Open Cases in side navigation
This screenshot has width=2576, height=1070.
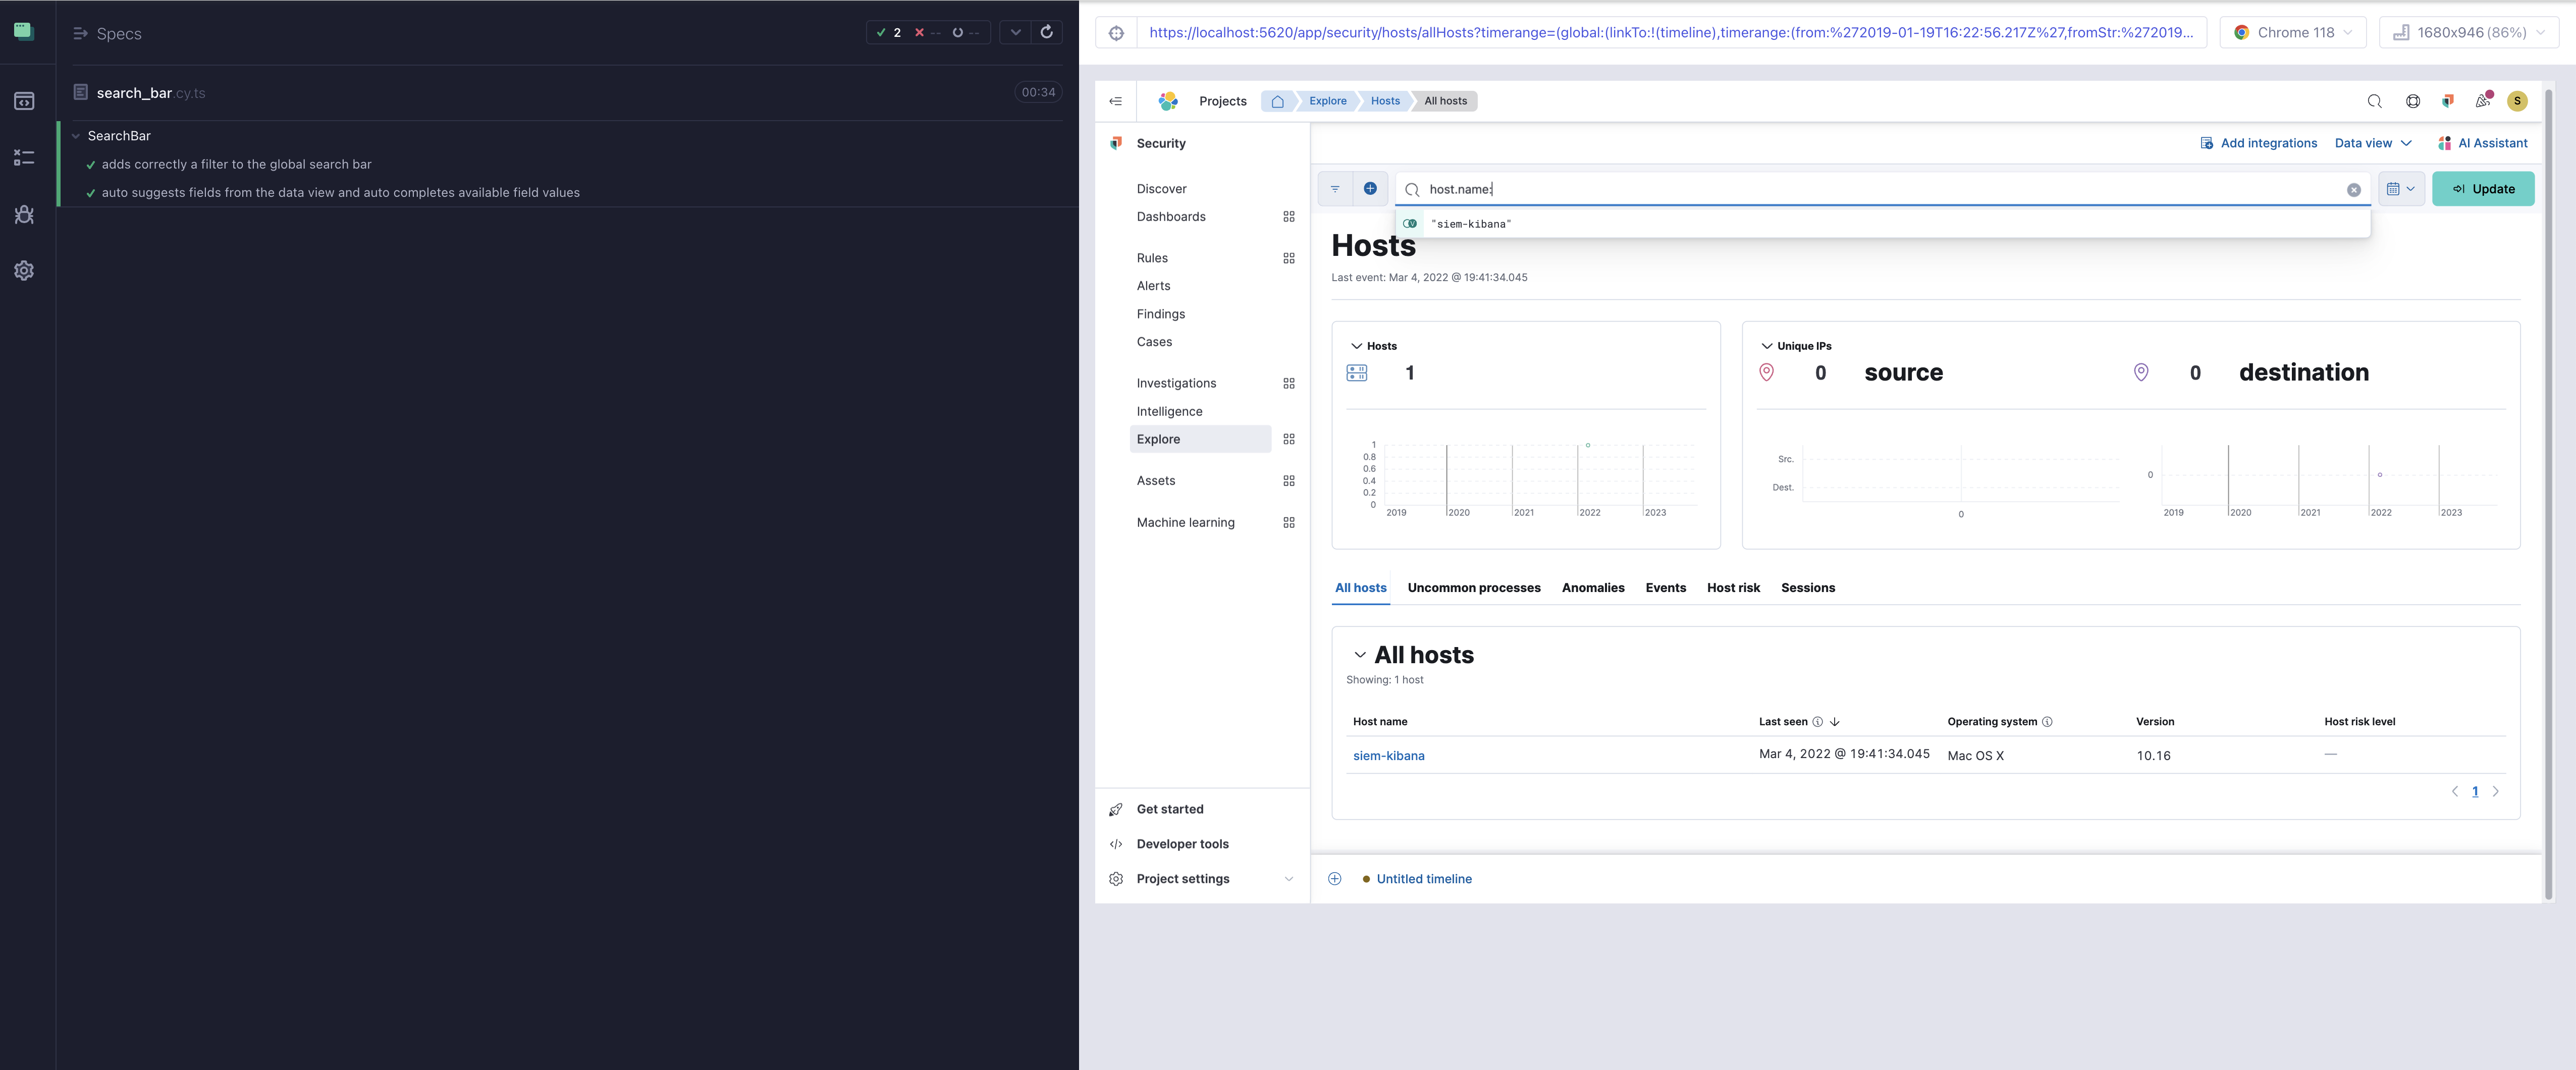click(1154, 342)
